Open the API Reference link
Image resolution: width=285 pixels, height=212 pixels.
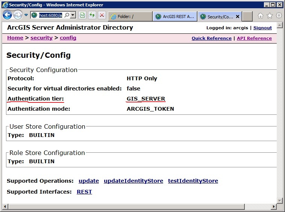pos(254,38)
